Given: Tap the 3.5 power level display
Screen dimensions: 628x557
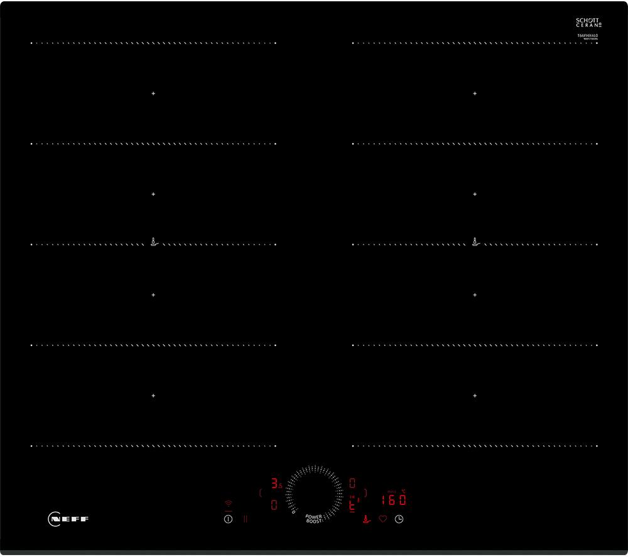Looking at the screenshot, I should pos(275,483).
